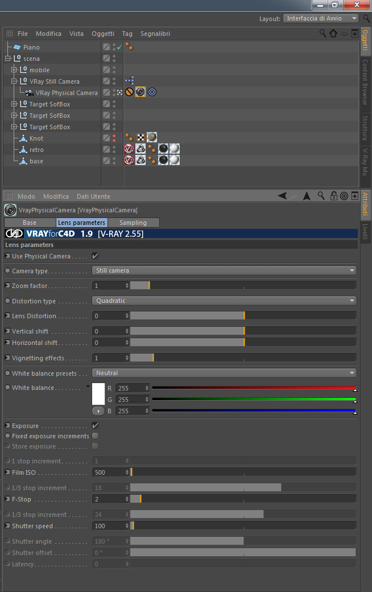Screen dimensions: 372x592
Task: Click the magnifier icon next to the Layout dropdown
Action: [x=366, y=18]
